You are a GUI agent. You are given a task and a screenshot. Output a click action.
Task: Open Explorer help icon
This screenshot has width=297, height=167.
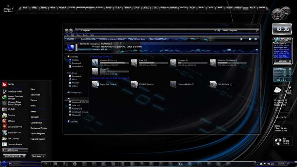pos(255,39)
